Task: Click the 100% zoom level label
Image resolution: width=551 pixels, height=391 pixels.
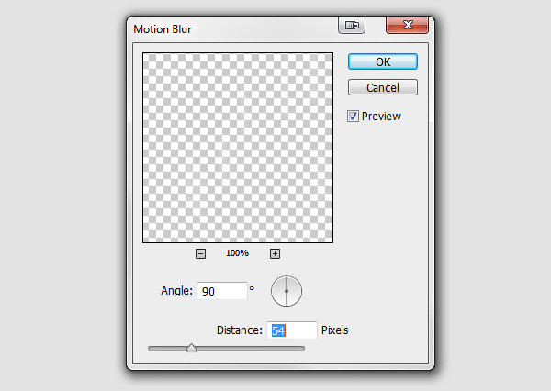Action: pos(238,253)
